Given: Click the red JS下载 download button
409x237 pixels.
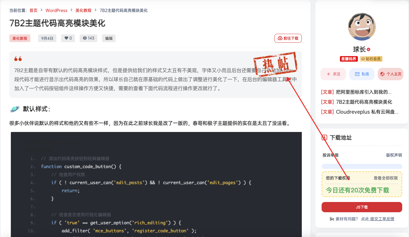Looking at the screenshot, I should [x=362, y=207].
